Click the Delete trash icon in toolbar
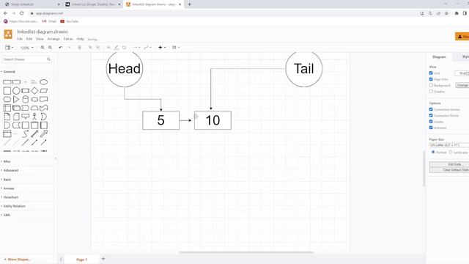Image resolution: width=469 pixels, height=264 pixels. click(x=80, y=47)
